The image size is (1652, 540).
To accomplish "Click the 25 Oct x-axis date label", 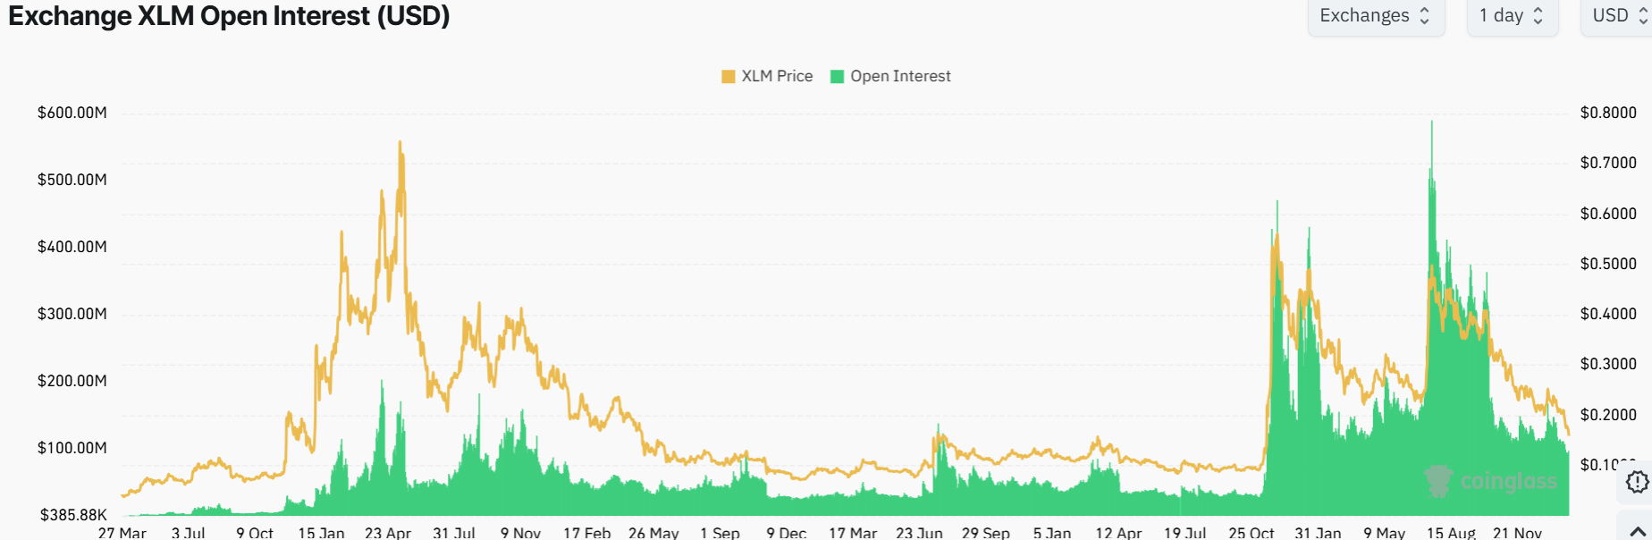I will click(1251, 533).
